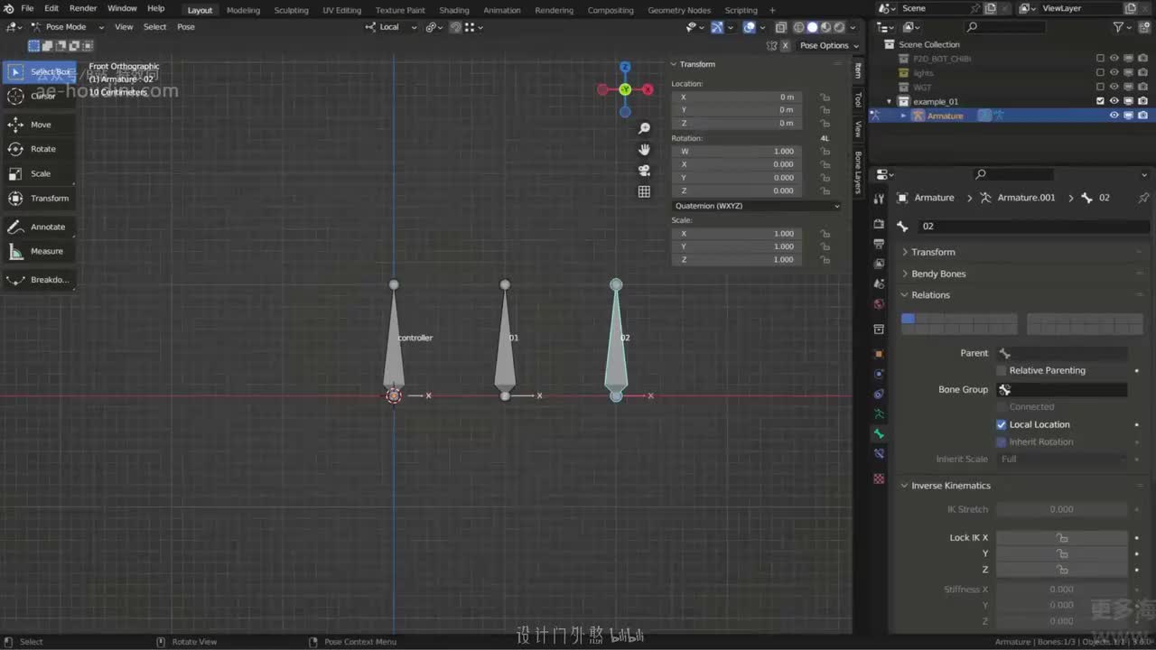This screenshot has height=650, width=1156.
Task: Open the Object Data armature properties tab
Action: 879,413
